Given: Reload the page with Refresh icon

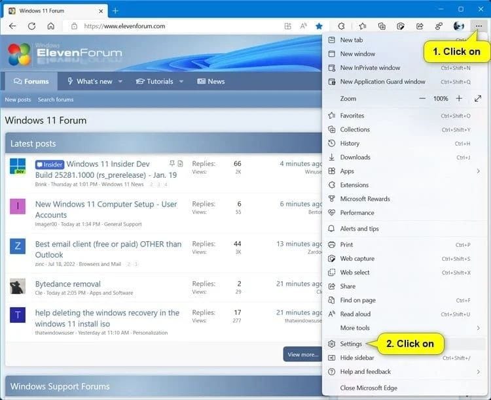Looking at the screenshot, I should 31,26.
